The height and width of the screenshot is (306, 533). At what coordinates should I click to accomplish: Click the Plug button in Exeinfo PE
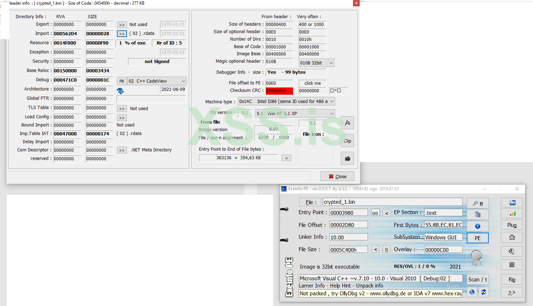pyautogui.click(x=512, y=225)
